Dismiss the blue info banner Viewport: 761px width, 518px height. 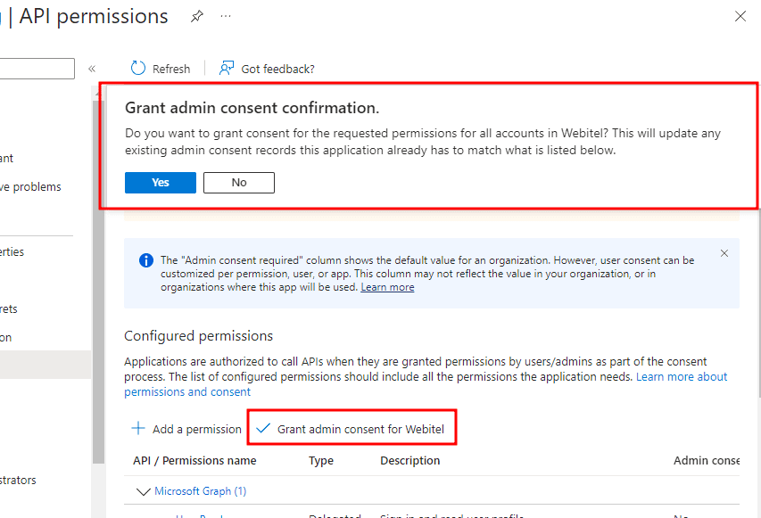[x=724, y=253]
